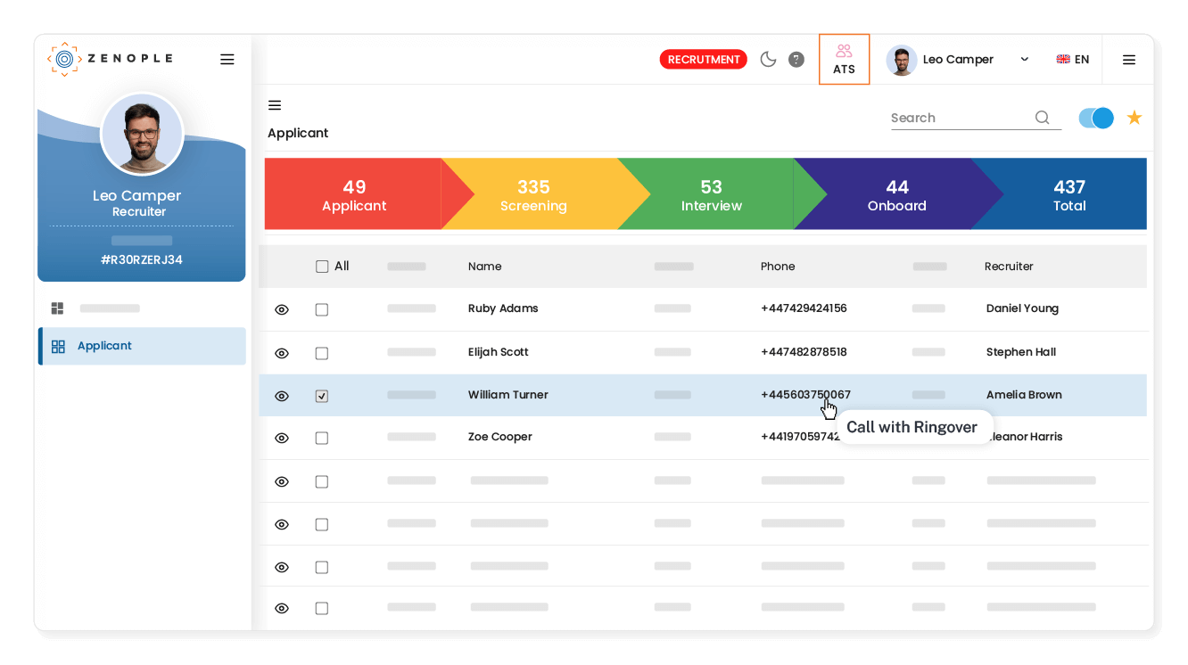
Task: Filter by yellow Screening stage 335
Action: point(533,194)
